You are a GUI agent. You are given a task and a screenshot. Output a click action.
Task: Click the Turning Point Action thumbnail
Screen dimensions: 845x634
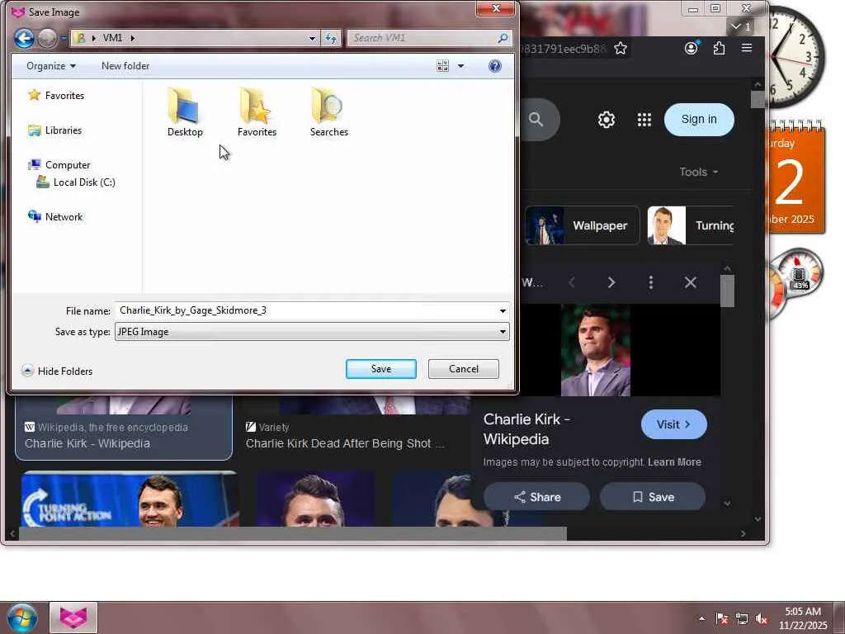(130, 499)
